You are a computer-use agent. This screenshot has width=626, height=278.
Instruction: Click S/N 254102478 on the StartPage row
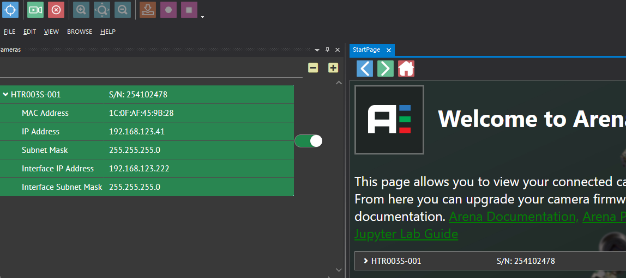[526, 261]
